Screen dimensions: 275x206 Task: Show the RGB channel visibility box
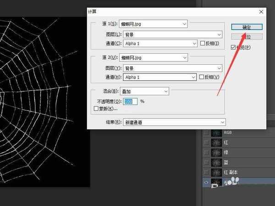[208, 132]
